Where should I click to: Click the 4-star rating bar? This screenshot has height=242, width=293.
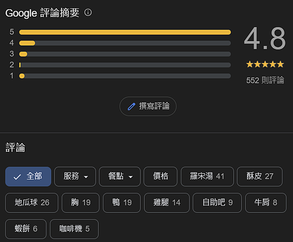tap(125, 43)
